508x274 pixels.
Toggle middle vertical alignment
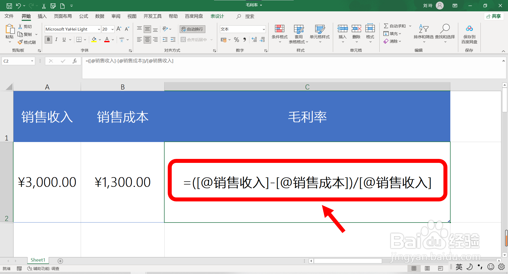click(147, 29)
